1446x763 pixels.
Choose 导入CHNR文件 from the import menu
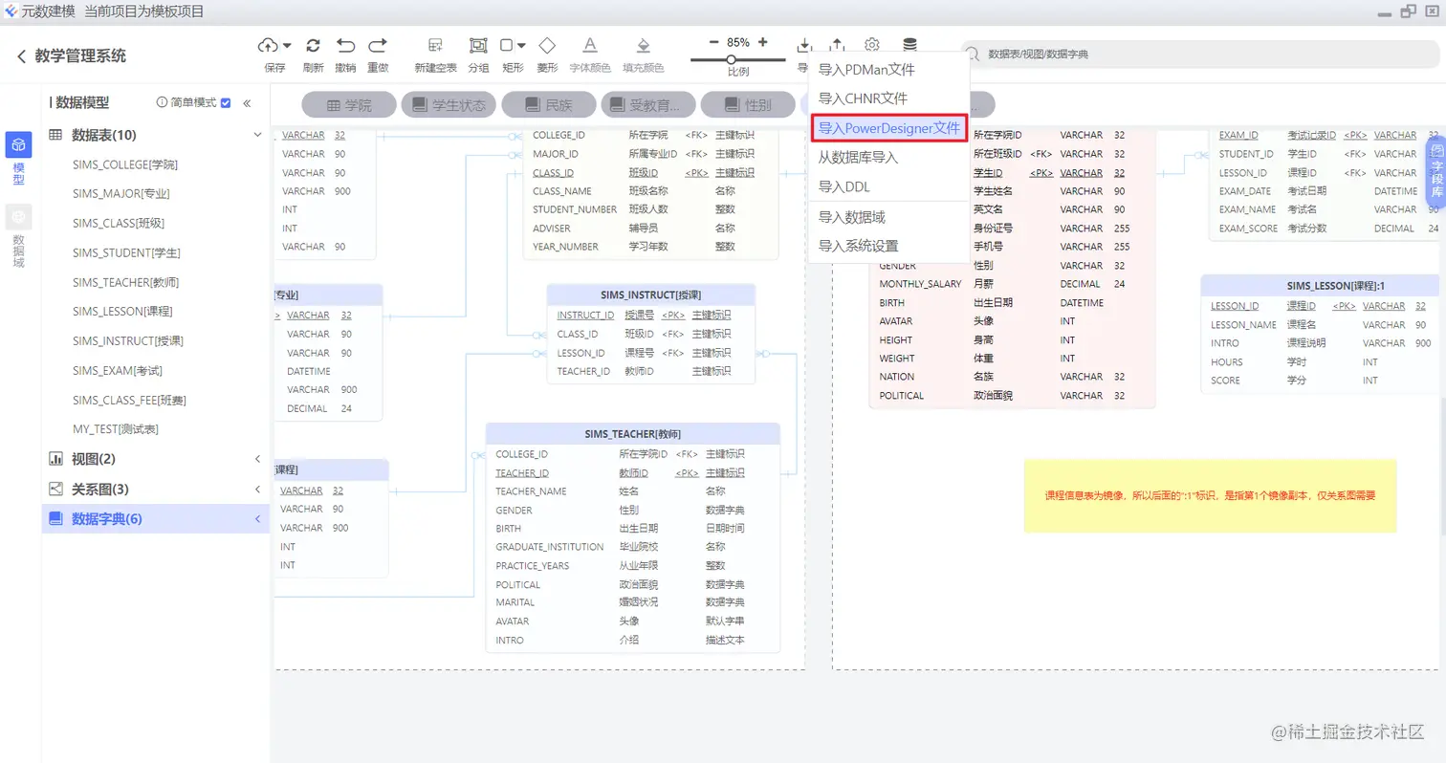click(889, 98)
